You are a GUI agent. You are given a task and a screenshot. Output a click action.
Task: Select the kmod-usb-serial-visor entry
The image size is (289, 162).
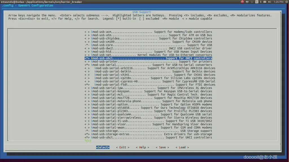[x=148, y=124]
